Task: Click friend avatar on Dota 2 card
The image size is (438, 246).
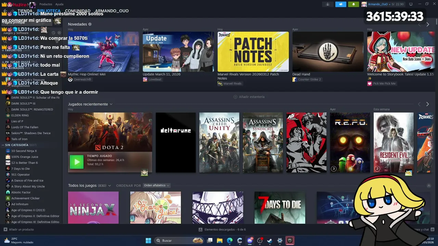Action: tap(144, 172)
